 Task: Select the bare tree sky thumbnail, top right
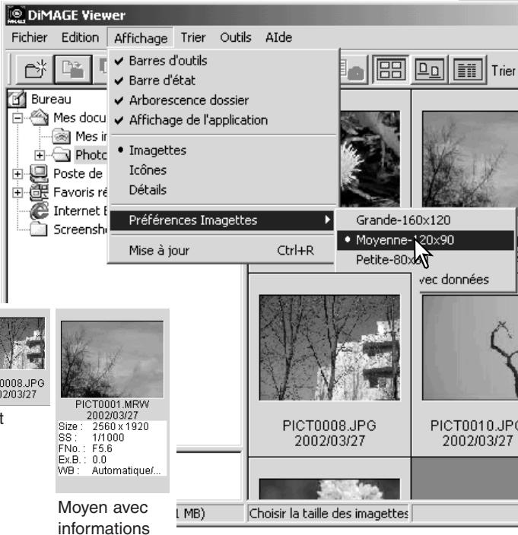[471, 159]
